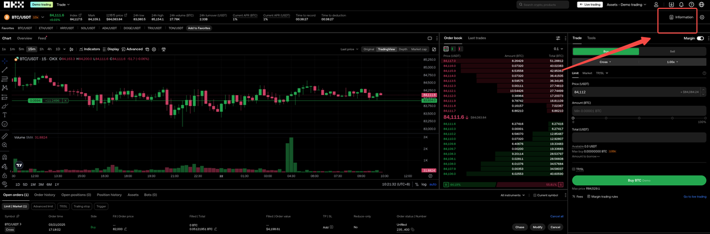Open the Tools tab
Image resolution: width=710 pixels, height=234 pixels.
(591, 38)
